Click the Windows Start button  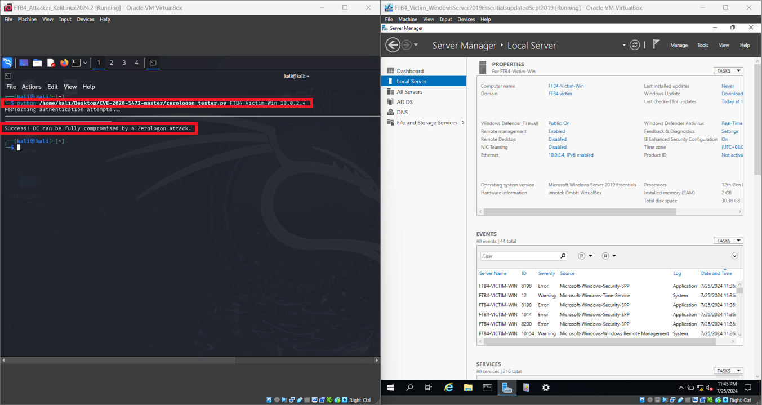pos(390,388)
